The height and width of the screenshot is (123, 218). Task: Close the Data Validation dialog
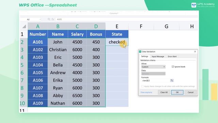click(x=195, y=52)
